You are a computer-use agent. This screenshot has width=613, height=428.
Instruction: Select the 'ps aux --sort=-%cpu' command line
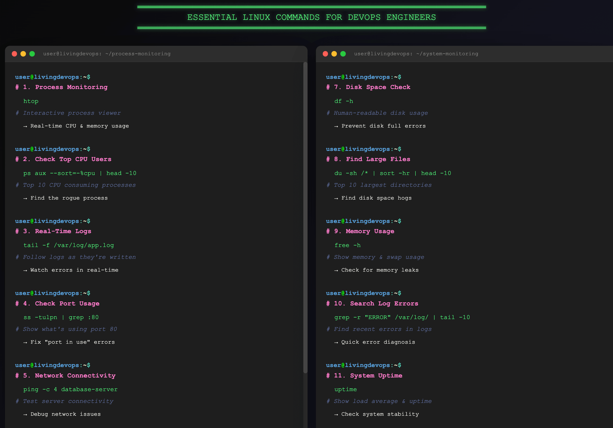click(x=80, y=173)
